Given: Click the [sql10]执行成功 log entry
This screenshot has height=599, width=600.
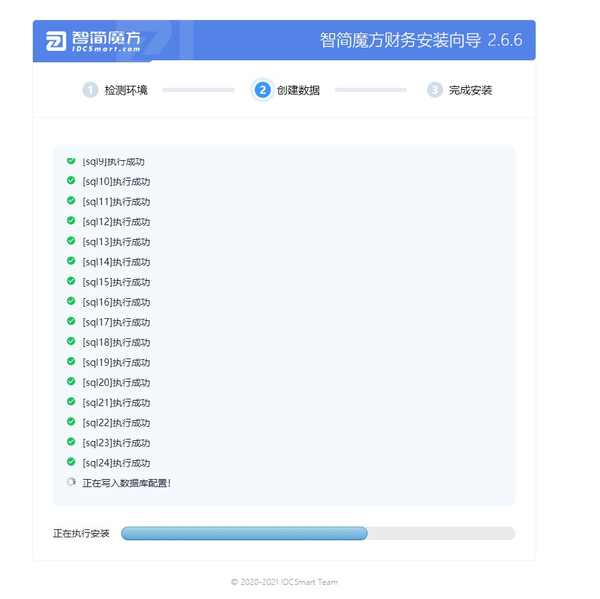Looking at the screenshot, I should coord(116,181).
